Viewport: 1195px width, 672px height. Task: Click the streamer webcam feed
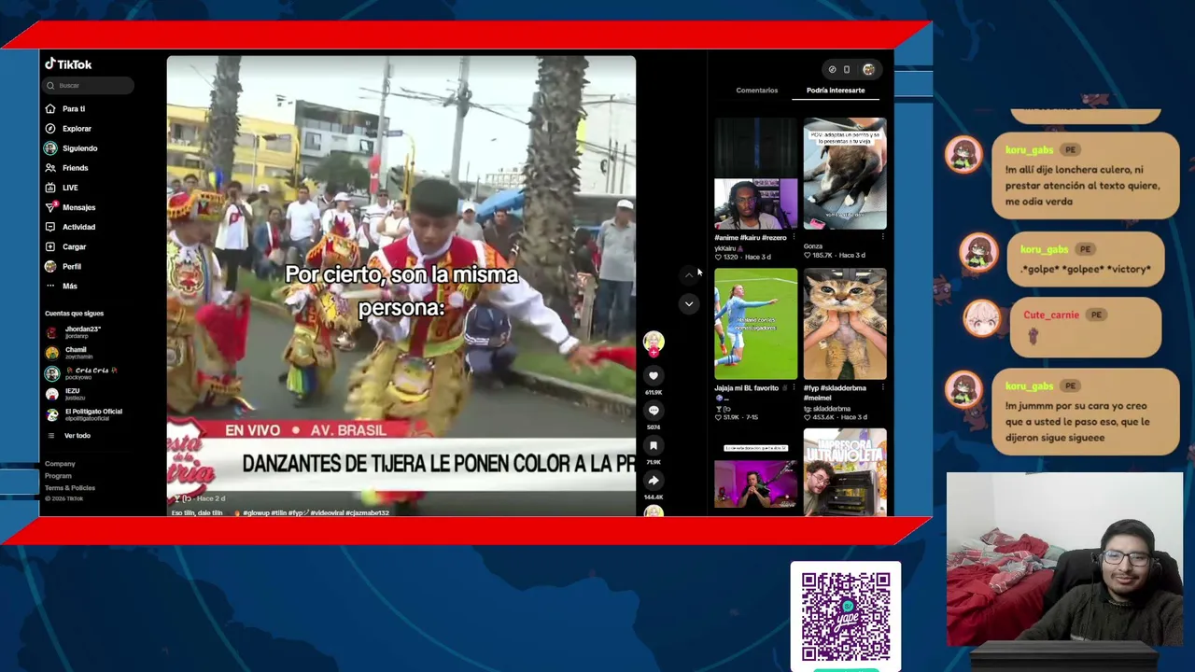1064,559
